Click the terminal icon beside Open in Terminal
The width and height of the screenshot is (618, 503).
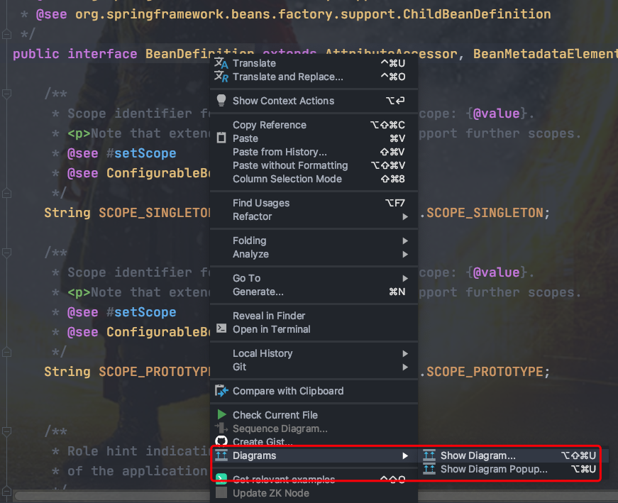pos(221,328)
